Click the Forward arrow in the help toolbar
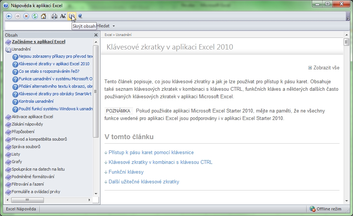 [x=18, y=16]
